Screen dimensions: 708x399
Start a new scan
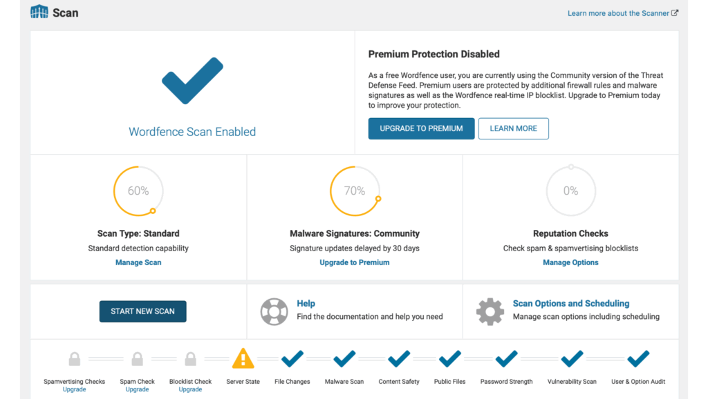[x=142, y=311]
